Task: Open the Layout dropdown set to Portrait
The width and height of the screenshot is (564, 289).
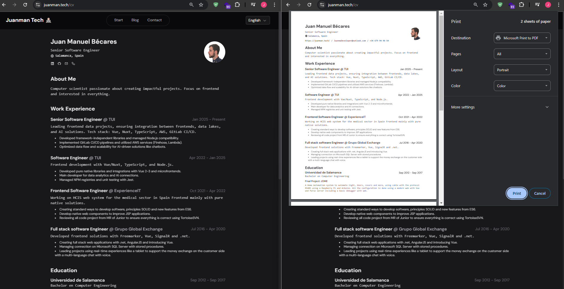Action: click(522, 70)
